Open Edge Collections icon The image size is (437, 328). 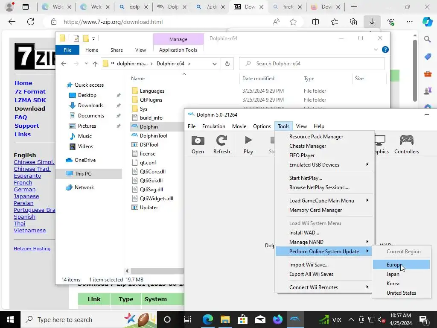click(x=353, y=22)
